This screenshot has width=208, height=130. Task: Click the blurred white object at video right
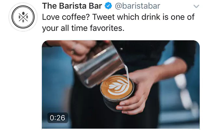(x=182, y=85)
